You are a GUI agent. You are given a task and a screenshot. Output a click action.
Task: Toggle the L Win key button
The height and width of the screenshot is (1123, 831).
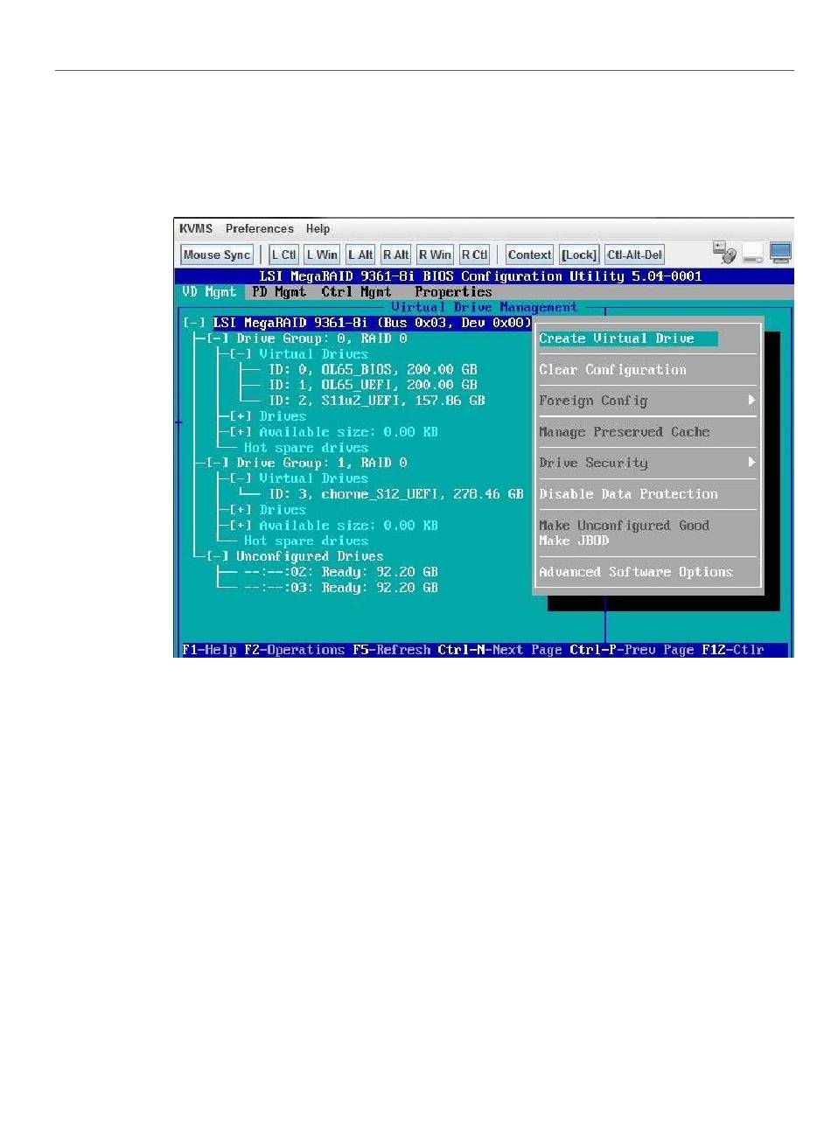(322, 255)
